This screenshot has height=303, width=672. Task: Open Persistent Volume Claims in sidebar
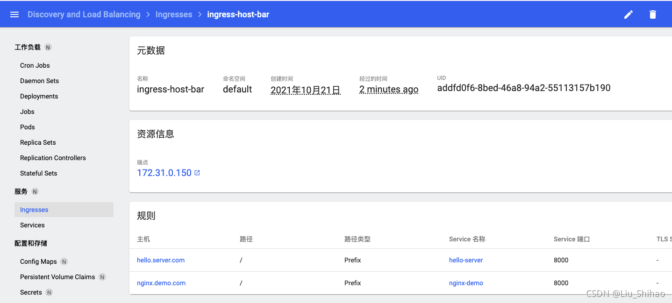tap(57, 277)
